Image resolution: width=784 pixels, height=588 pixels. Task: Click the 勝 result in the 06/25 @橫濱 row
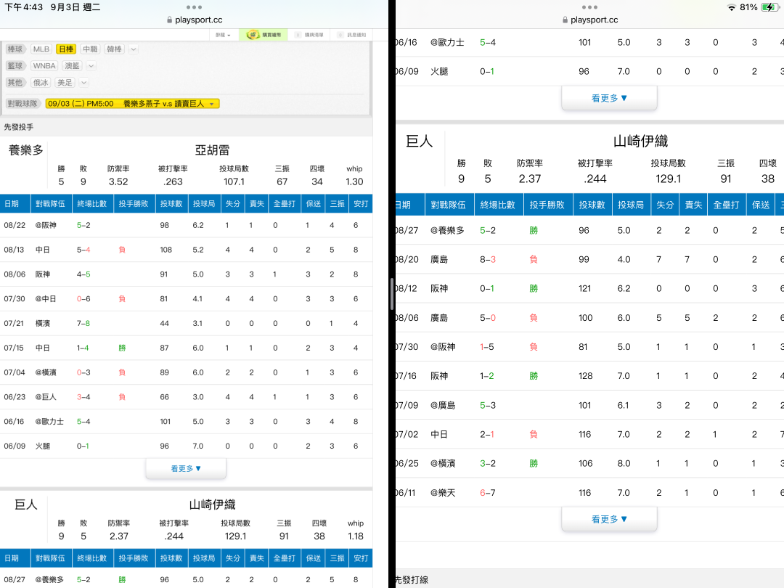534,463
